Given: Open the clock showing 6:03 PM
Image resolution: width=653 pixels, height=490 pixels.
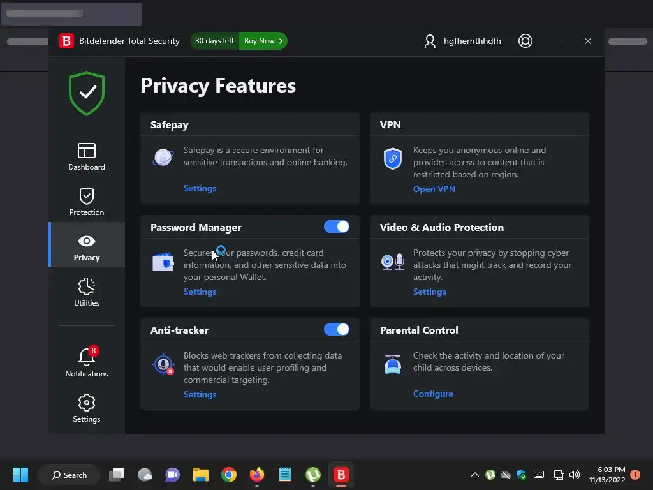Looking at the screenshot, I should [607, 475].
